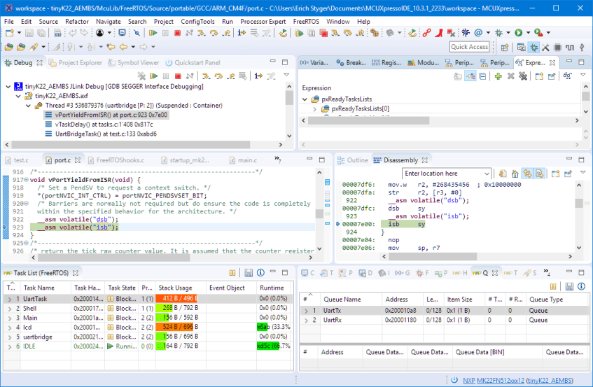Toggle Show Source in the Disassembly view
This screenshot has width=593, height=387.
point(539,174)
